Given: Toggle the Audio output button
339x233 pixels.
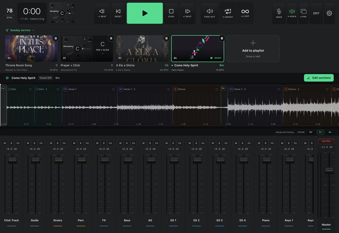Looking at the screenshot, I should pyautogui.click(x=292, y=13).
